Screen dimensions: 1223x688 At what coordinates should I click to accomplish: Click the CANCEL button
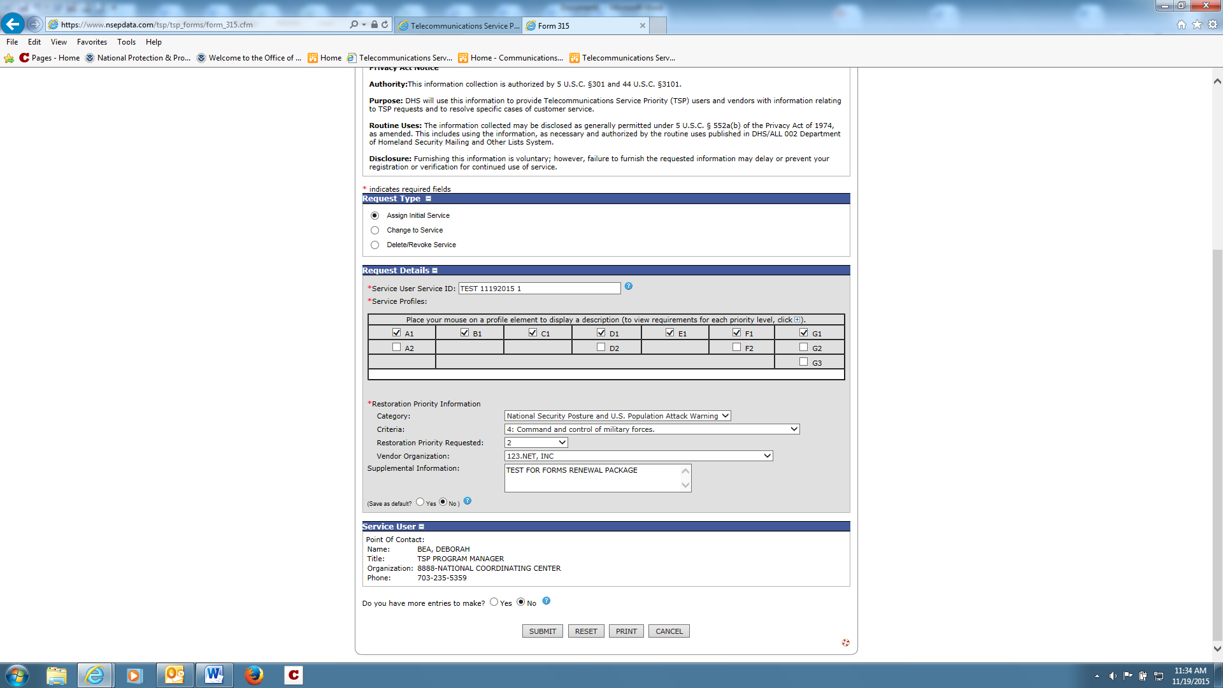[x=669, y=631]
